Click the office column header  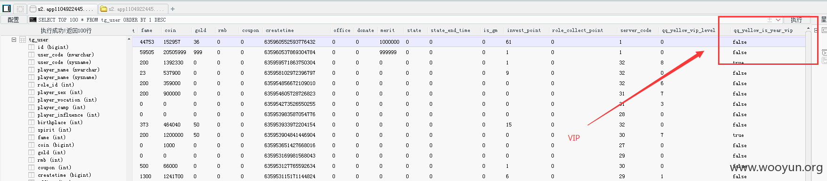pos(342,30)
